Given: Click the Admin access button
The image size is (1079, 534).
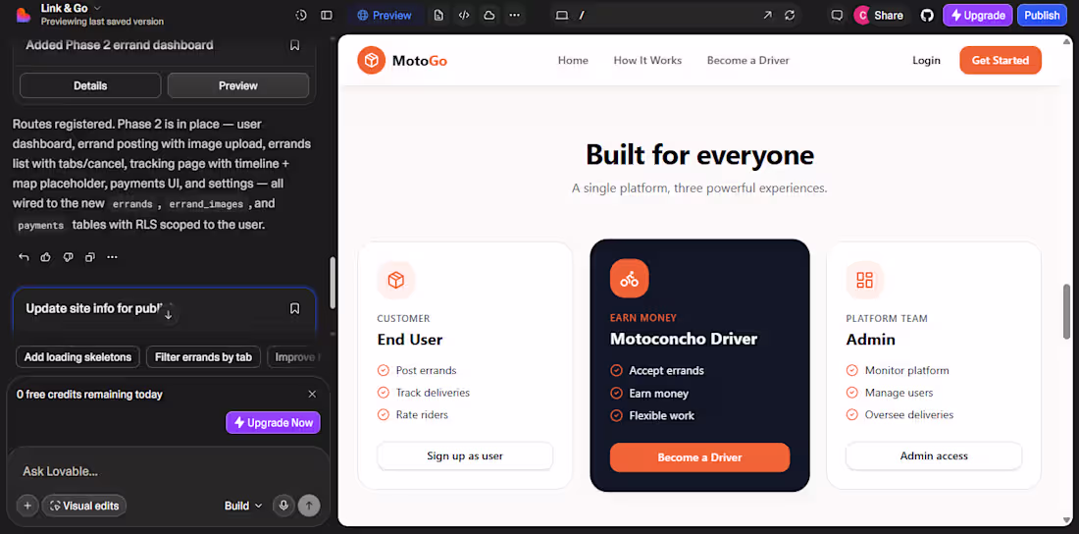Looking at the screenshot, I should [x=934, y=456].
